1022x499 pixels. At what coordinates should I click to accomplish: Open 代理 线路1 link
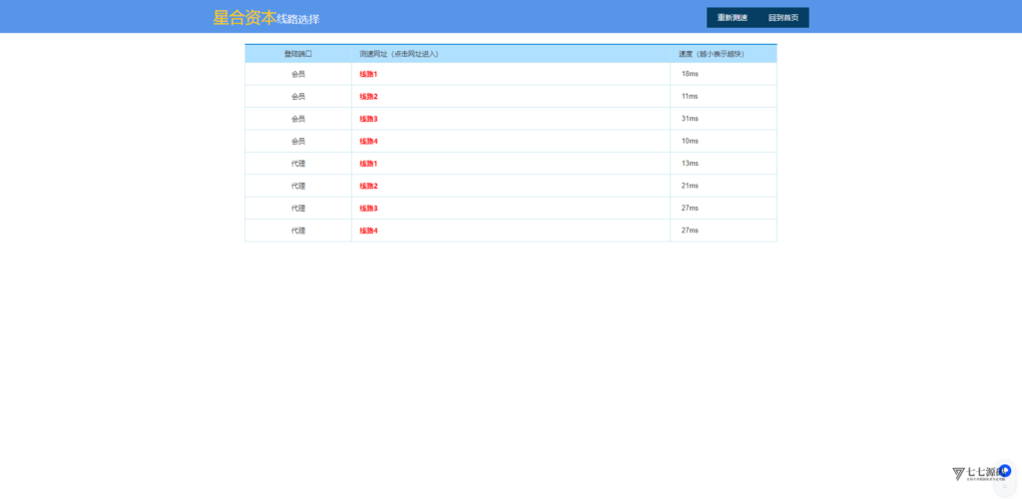(x=368, y=164)
